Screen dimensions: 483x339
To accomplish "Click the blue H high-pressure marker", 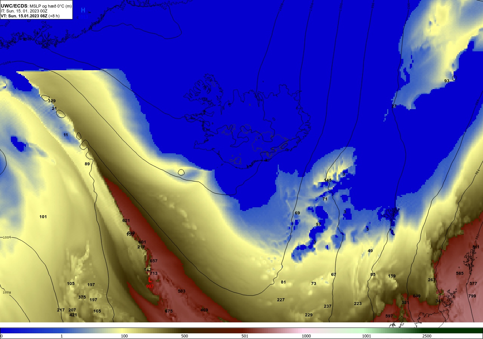I will click(83, 10).
